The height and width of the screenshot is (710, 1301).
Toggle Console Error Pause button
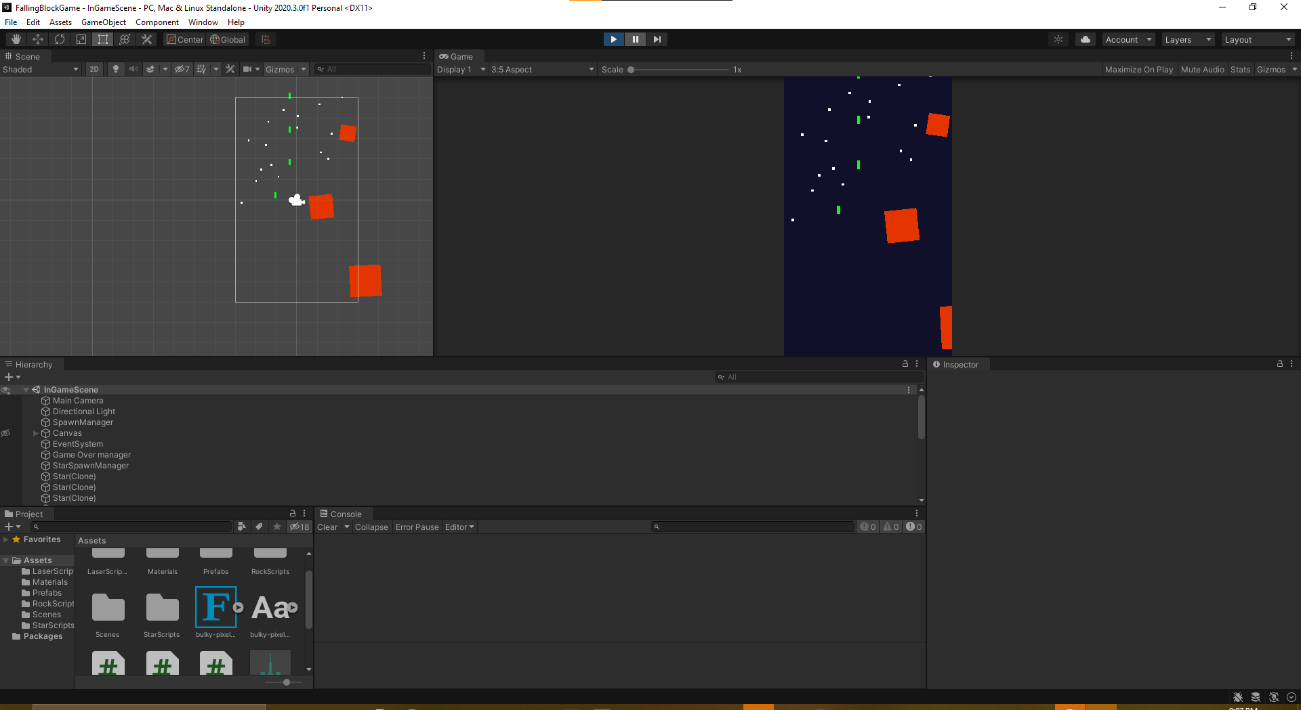[x=417, y=527]
